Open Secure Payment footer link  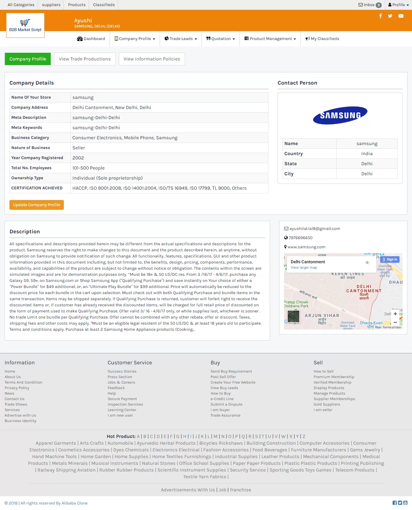122,399
